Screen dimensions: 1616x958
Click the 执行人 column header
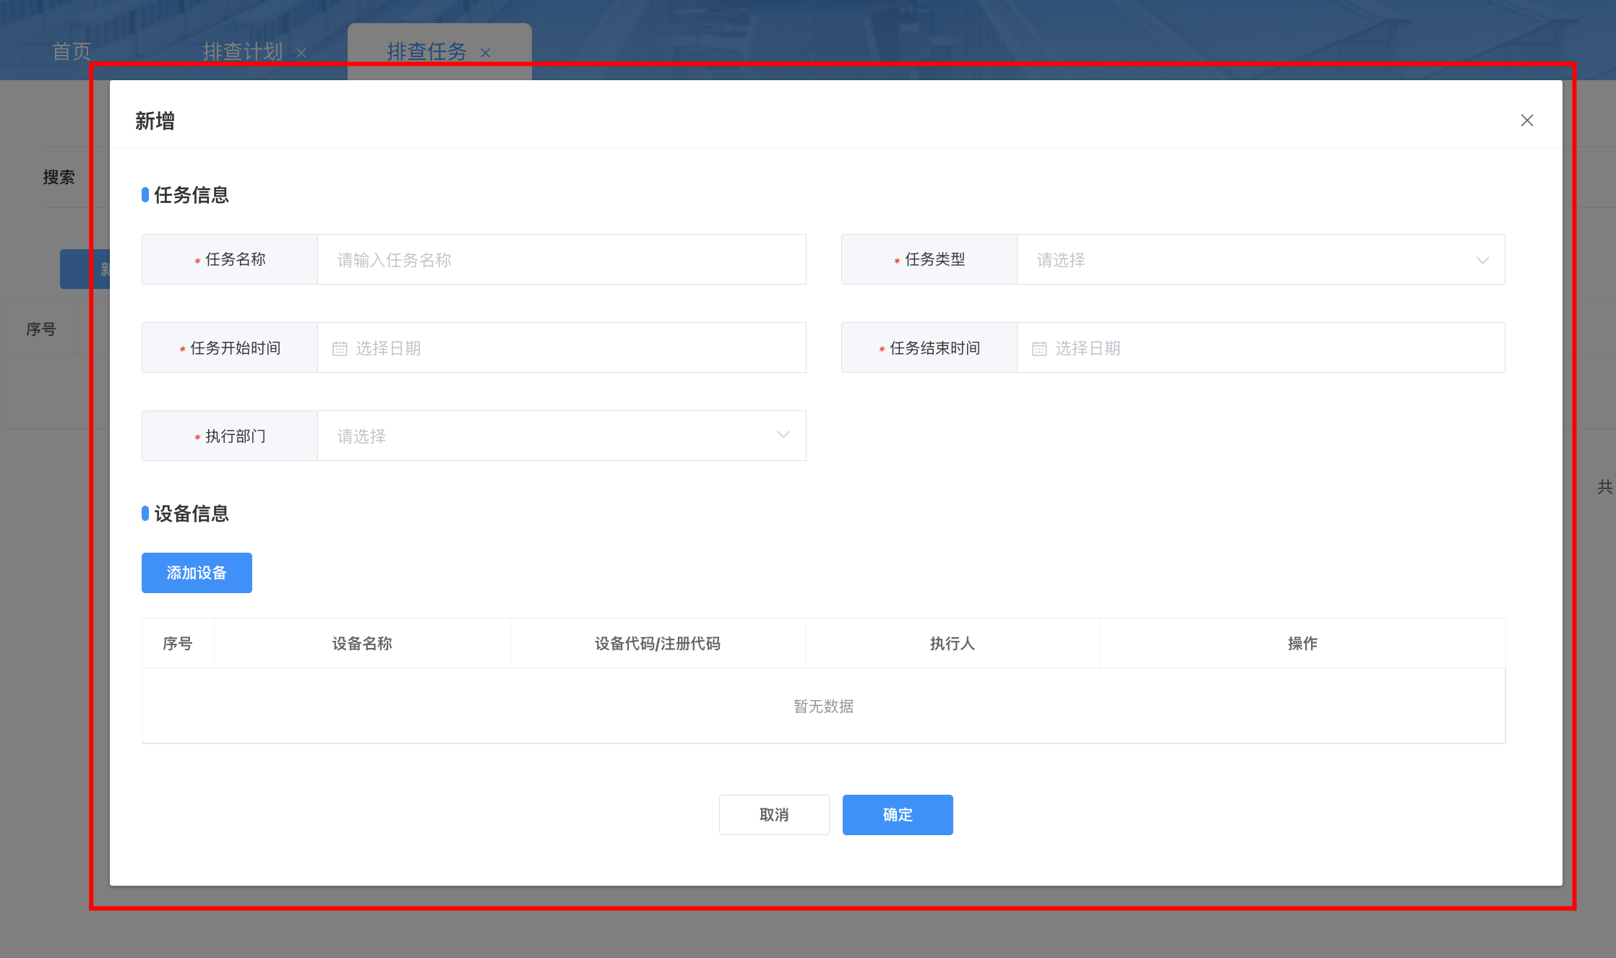click(952, 644)
